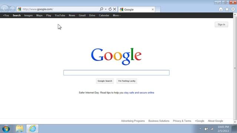Click the Google Search button
The width and height of the screenshot is (237, 133).
tap(105, 81)
